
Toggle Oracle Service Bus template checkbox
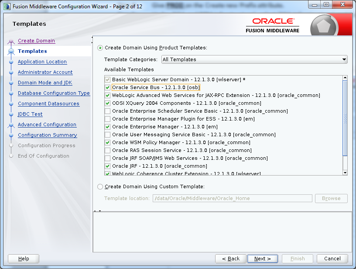[x=108, y=87]
